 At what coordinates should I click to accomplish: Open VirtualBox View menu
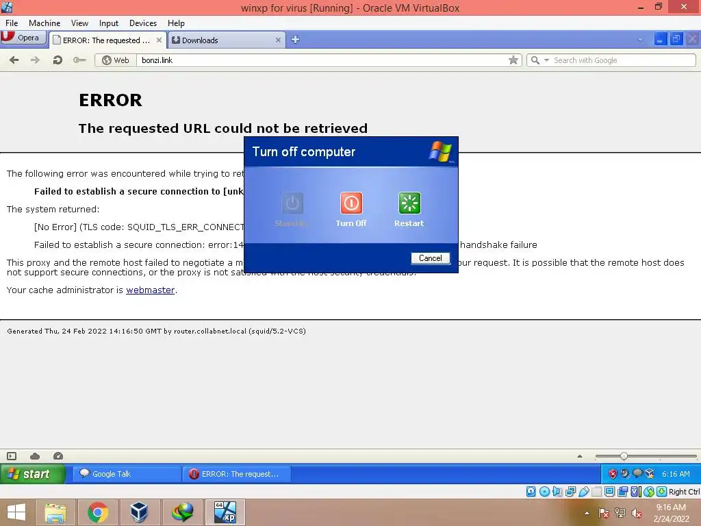coord(79,23)
